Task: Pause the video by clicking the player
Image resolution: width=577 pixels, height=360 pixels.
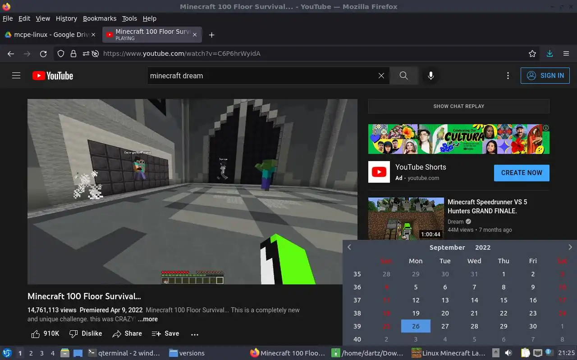Action: click(x=192, y=192)
